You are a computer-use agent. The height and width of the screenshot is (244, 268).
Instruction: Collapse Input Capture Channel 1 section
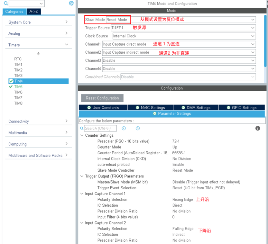[x=81, y=194]
